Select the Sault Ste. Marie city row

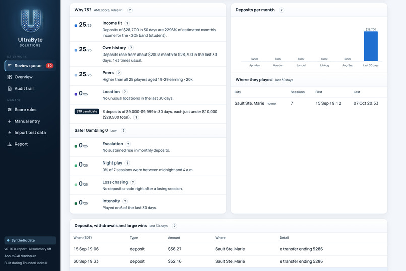pyautogui.click(x=309, y=103)
